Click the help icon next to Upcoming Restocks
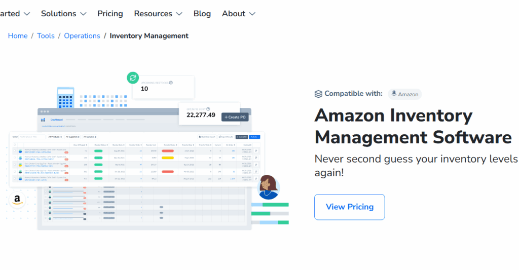 (x=171, y=83)
